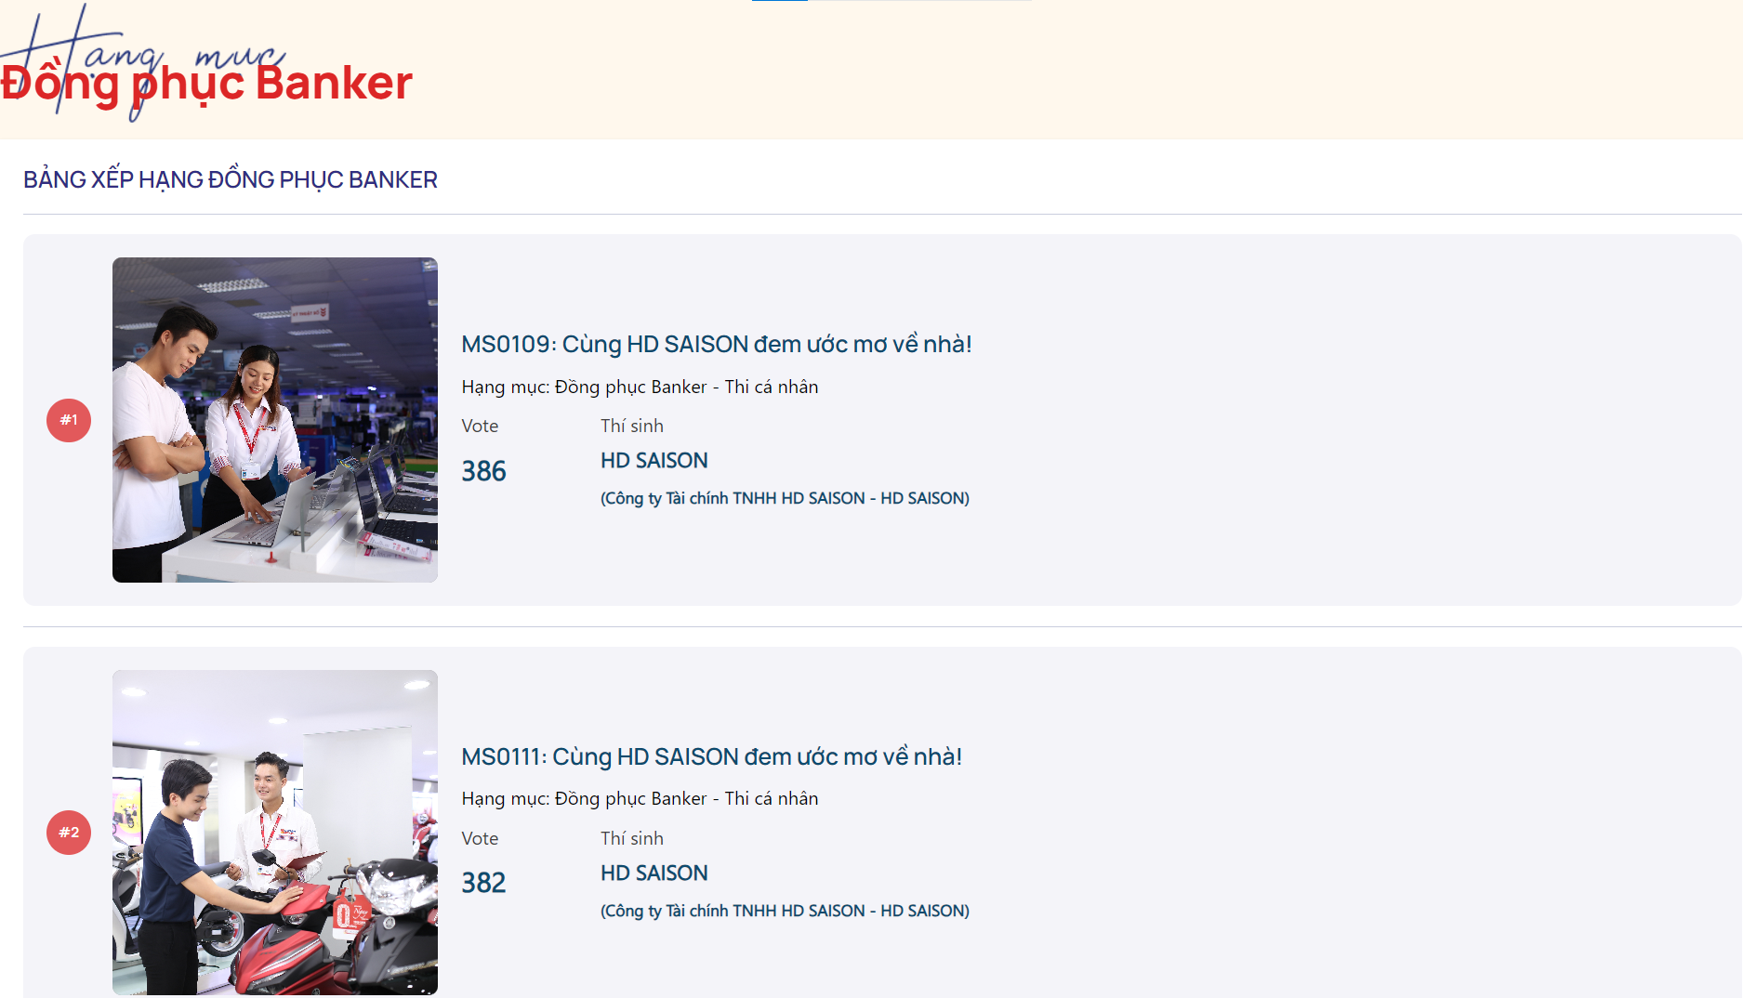Click the category line under MS0109
1743x998 pixels.
click(x=640, y=387)
